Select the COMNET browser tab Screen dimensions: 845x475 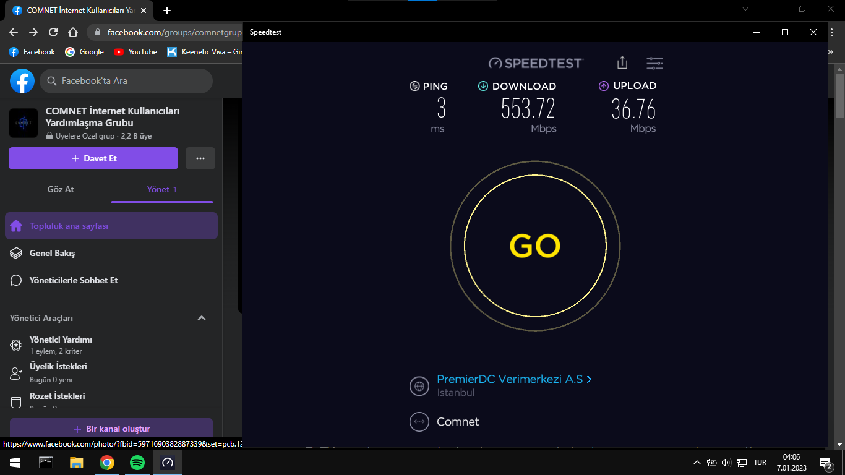tap(80, 11)
